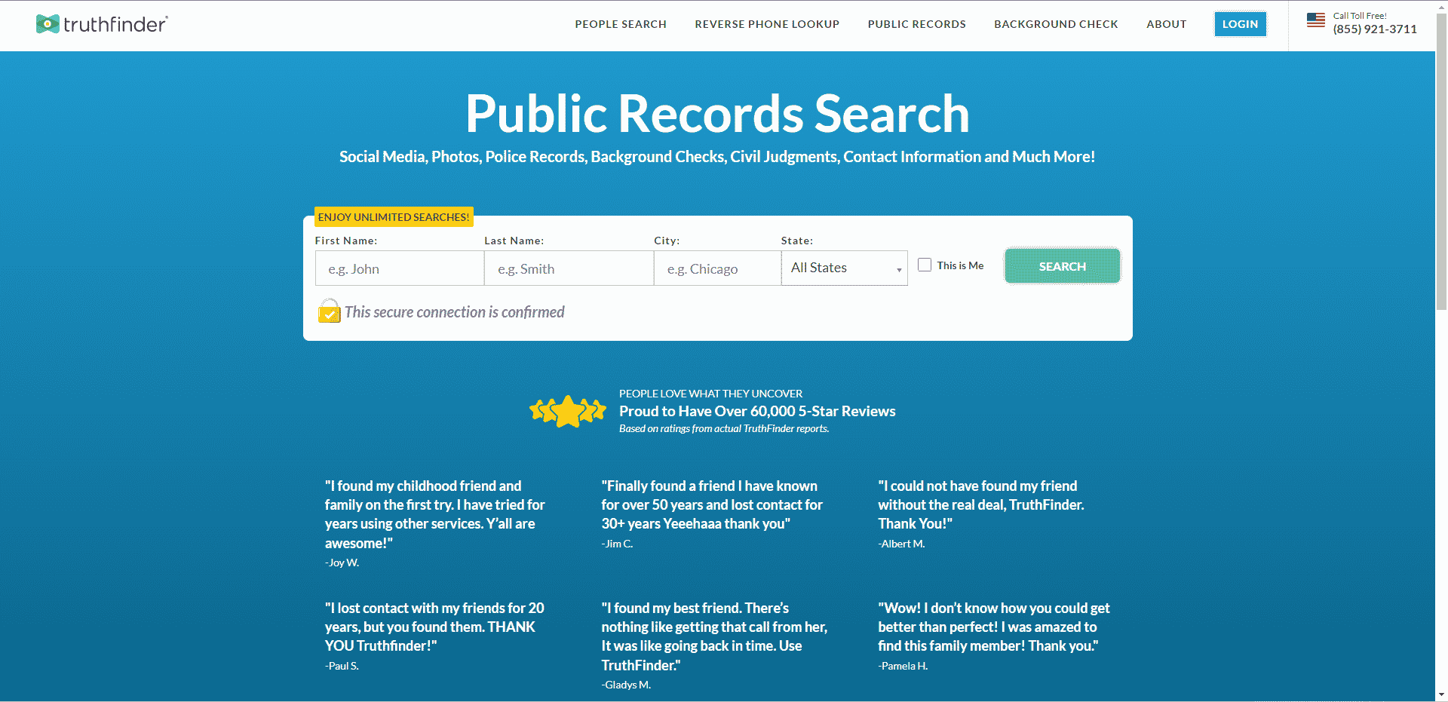Open the BACKGROUND CHECK page
This screenshot has width=1448, height=702.
[x=1056, y=24]
